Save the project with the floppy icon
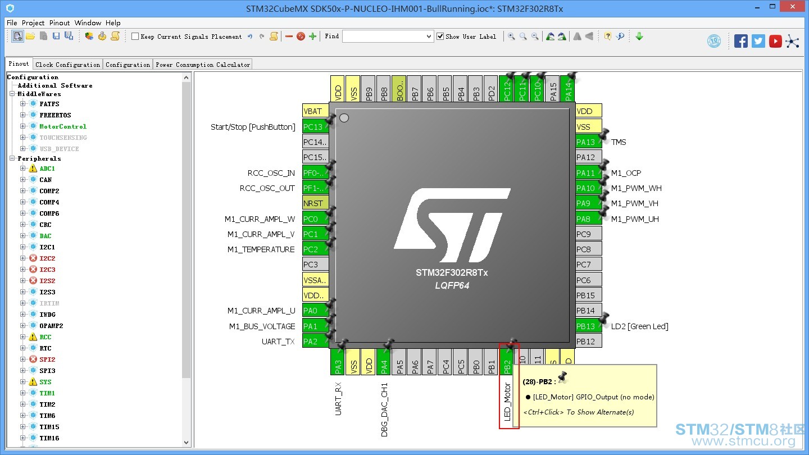 coord(56,37)
